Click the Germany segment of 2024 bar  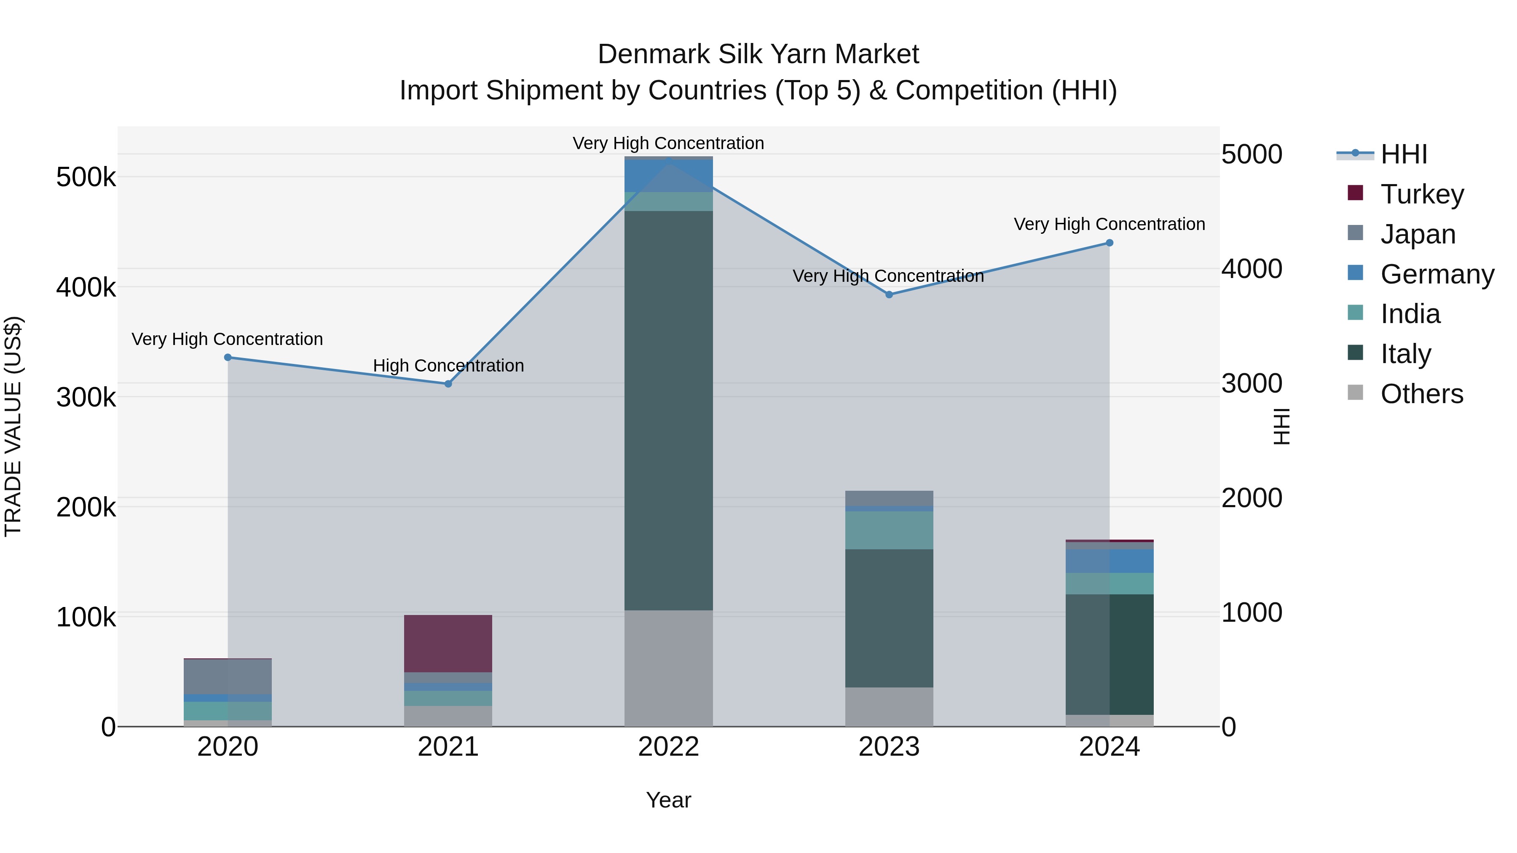[1110, 561]
